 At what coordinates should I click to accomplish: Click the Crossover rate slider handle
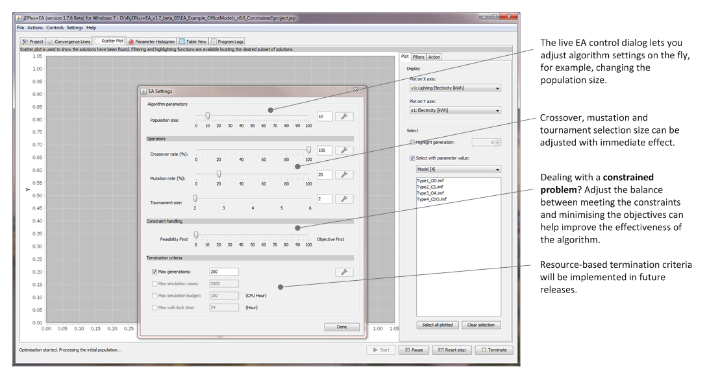tap(309, 150)
